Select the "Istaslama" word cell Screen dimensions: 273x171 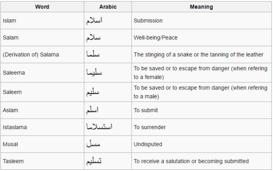coord(14,127)
